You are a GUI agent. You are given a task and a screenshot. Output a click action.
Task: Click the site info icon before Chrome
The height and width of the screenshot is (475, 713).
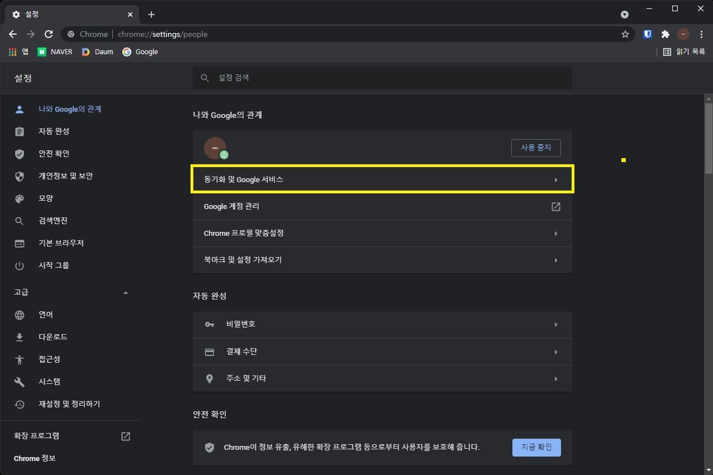pyautogui.click(x=71, y=34)
